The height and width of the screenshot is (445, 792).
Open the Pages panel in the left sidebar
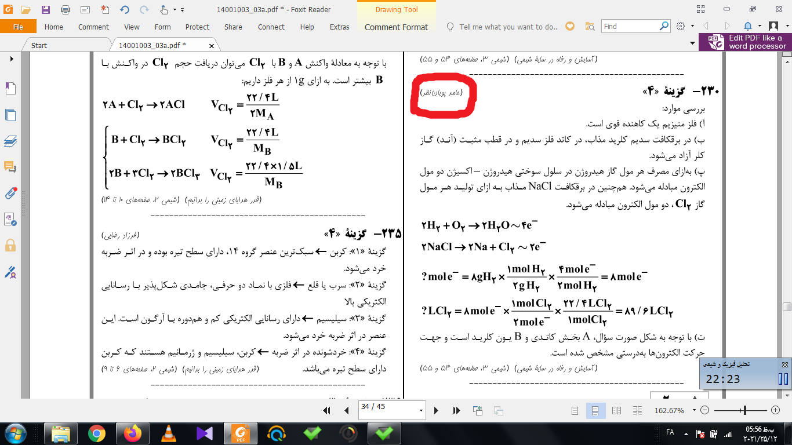pyautogui.click(x=10, y=115)
